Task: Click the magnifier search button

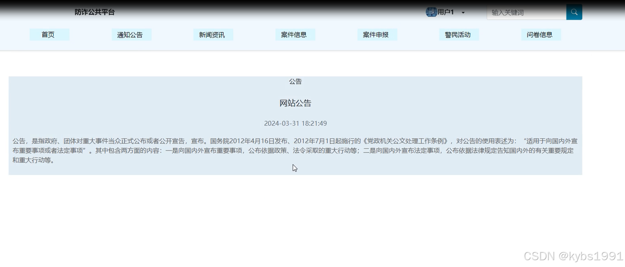Action: tap(574, 12)
